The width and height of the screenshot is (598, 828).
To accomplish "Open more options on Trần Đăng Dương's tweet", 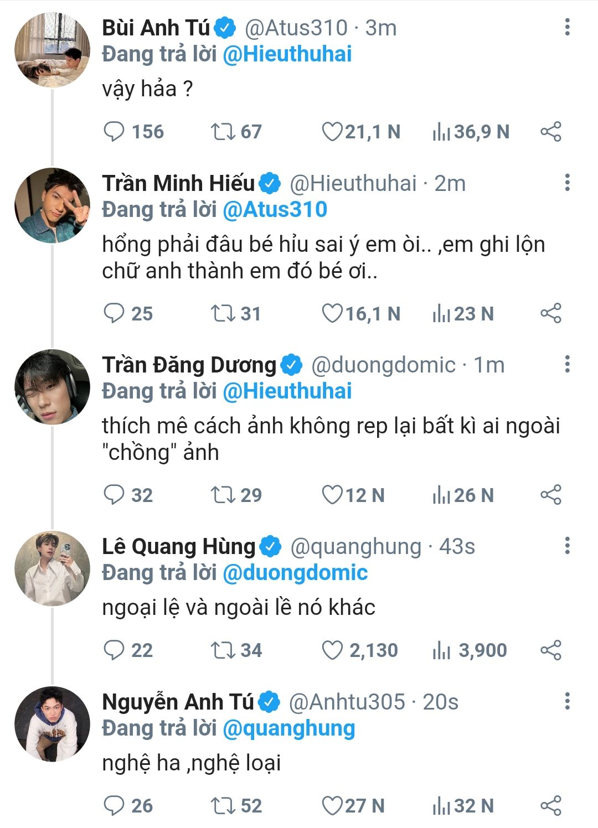I will coord(567,364).
